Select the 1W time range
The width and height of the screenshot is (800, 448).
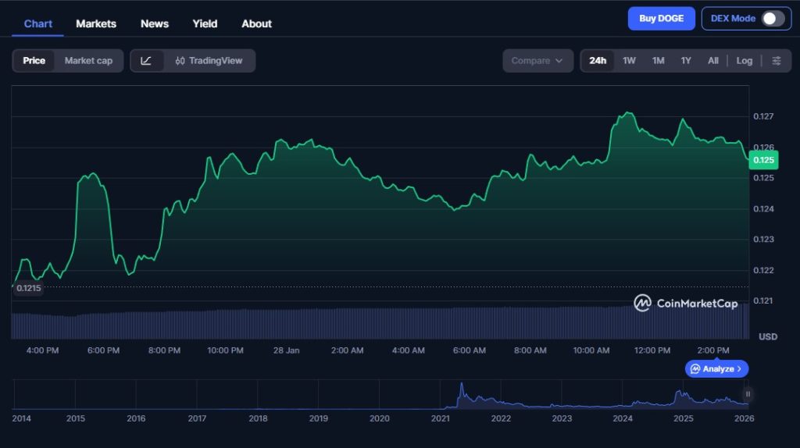coord(629,61)
